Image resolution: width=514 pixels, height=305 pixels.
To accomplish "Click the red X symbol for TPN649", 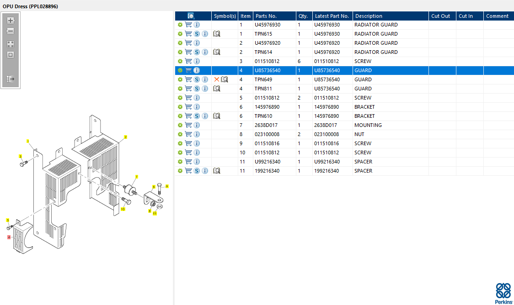I will [x=216, y=79].
